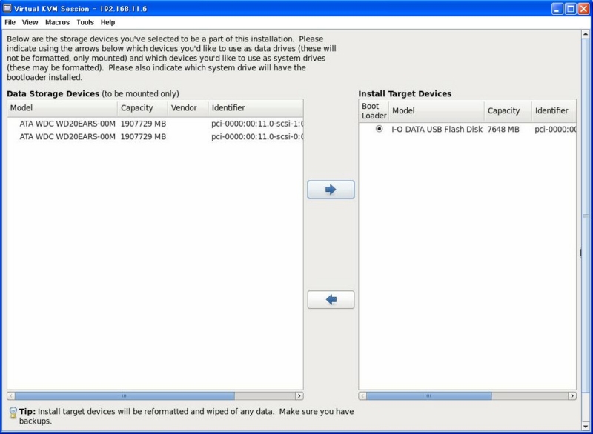593x434 pixels.
Task: Click the 7648 MB capacity cell
Action: coord(503,129)
